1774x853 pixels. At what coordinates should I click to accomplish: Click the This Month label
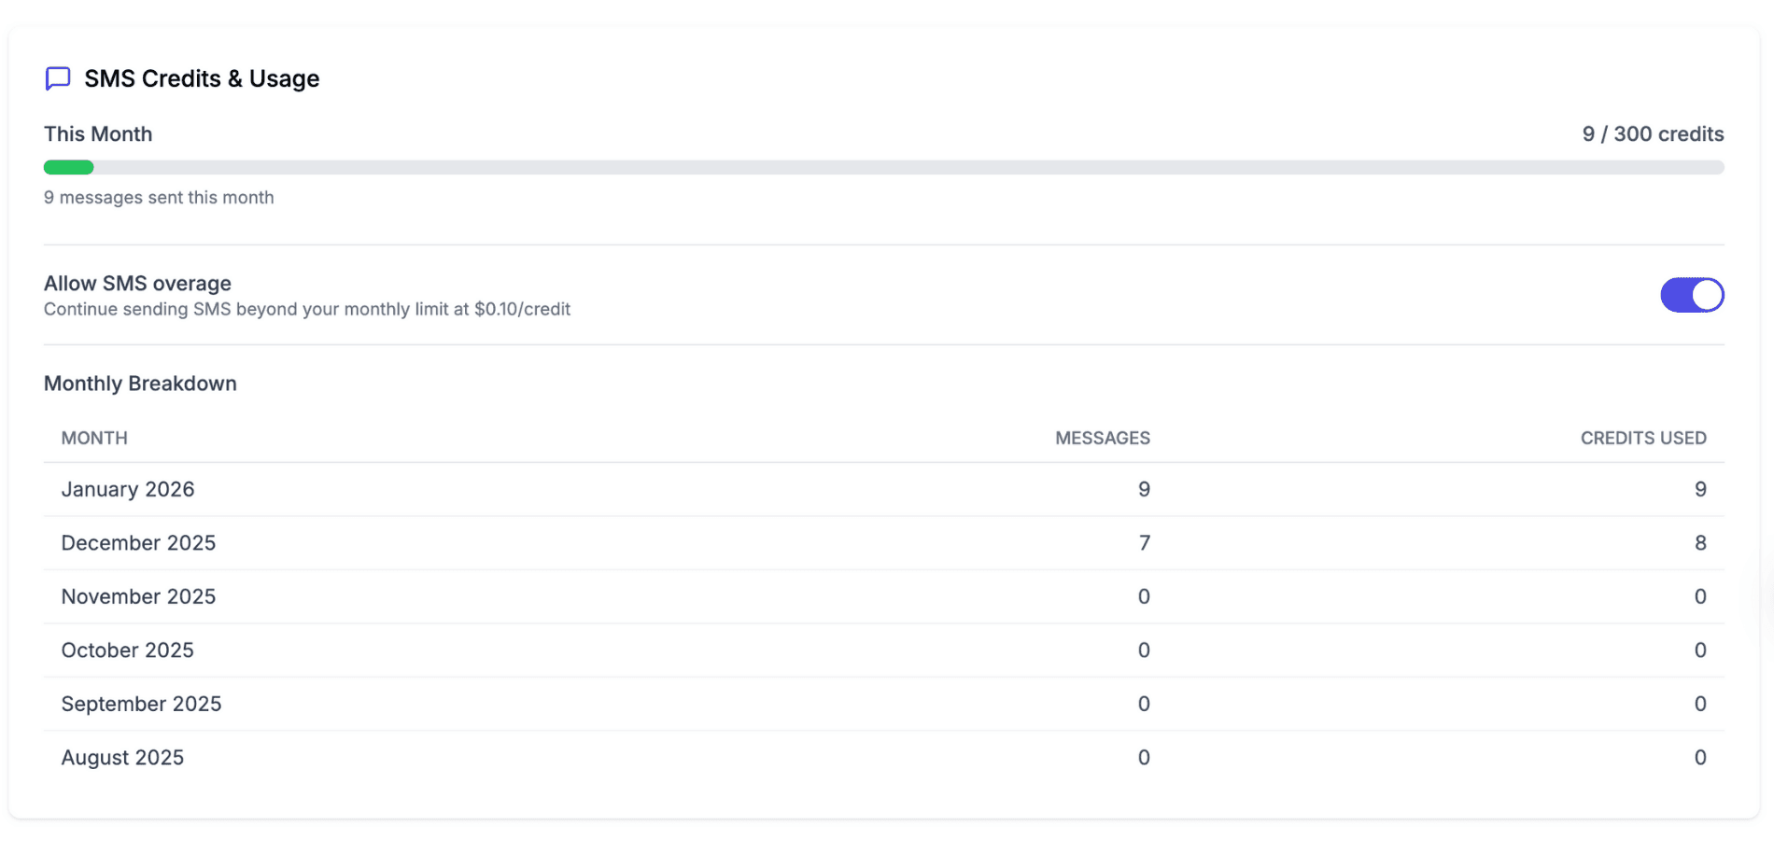coord(98,134)
